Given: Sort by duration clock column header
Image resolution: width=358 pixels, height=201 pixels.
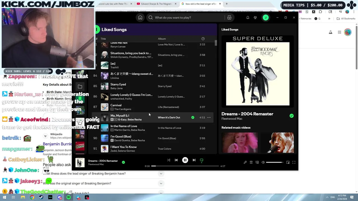Looking at the screenshot, I should (203, 39).
